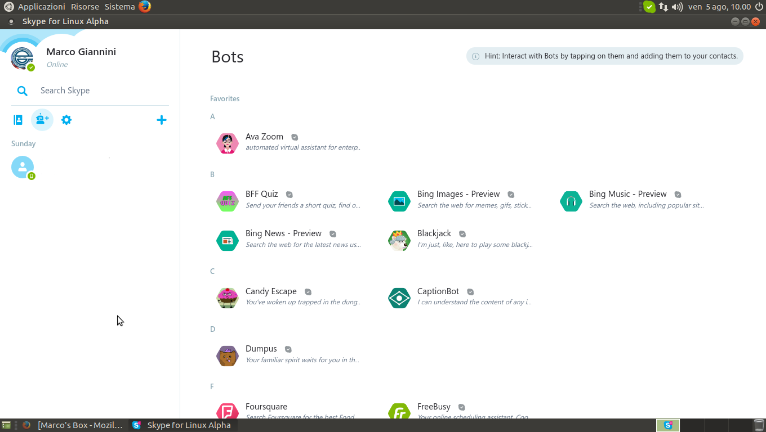Click the verified badge next to Ava Zoom
This screenshot has height=432, width=766.
coord(295,137)
